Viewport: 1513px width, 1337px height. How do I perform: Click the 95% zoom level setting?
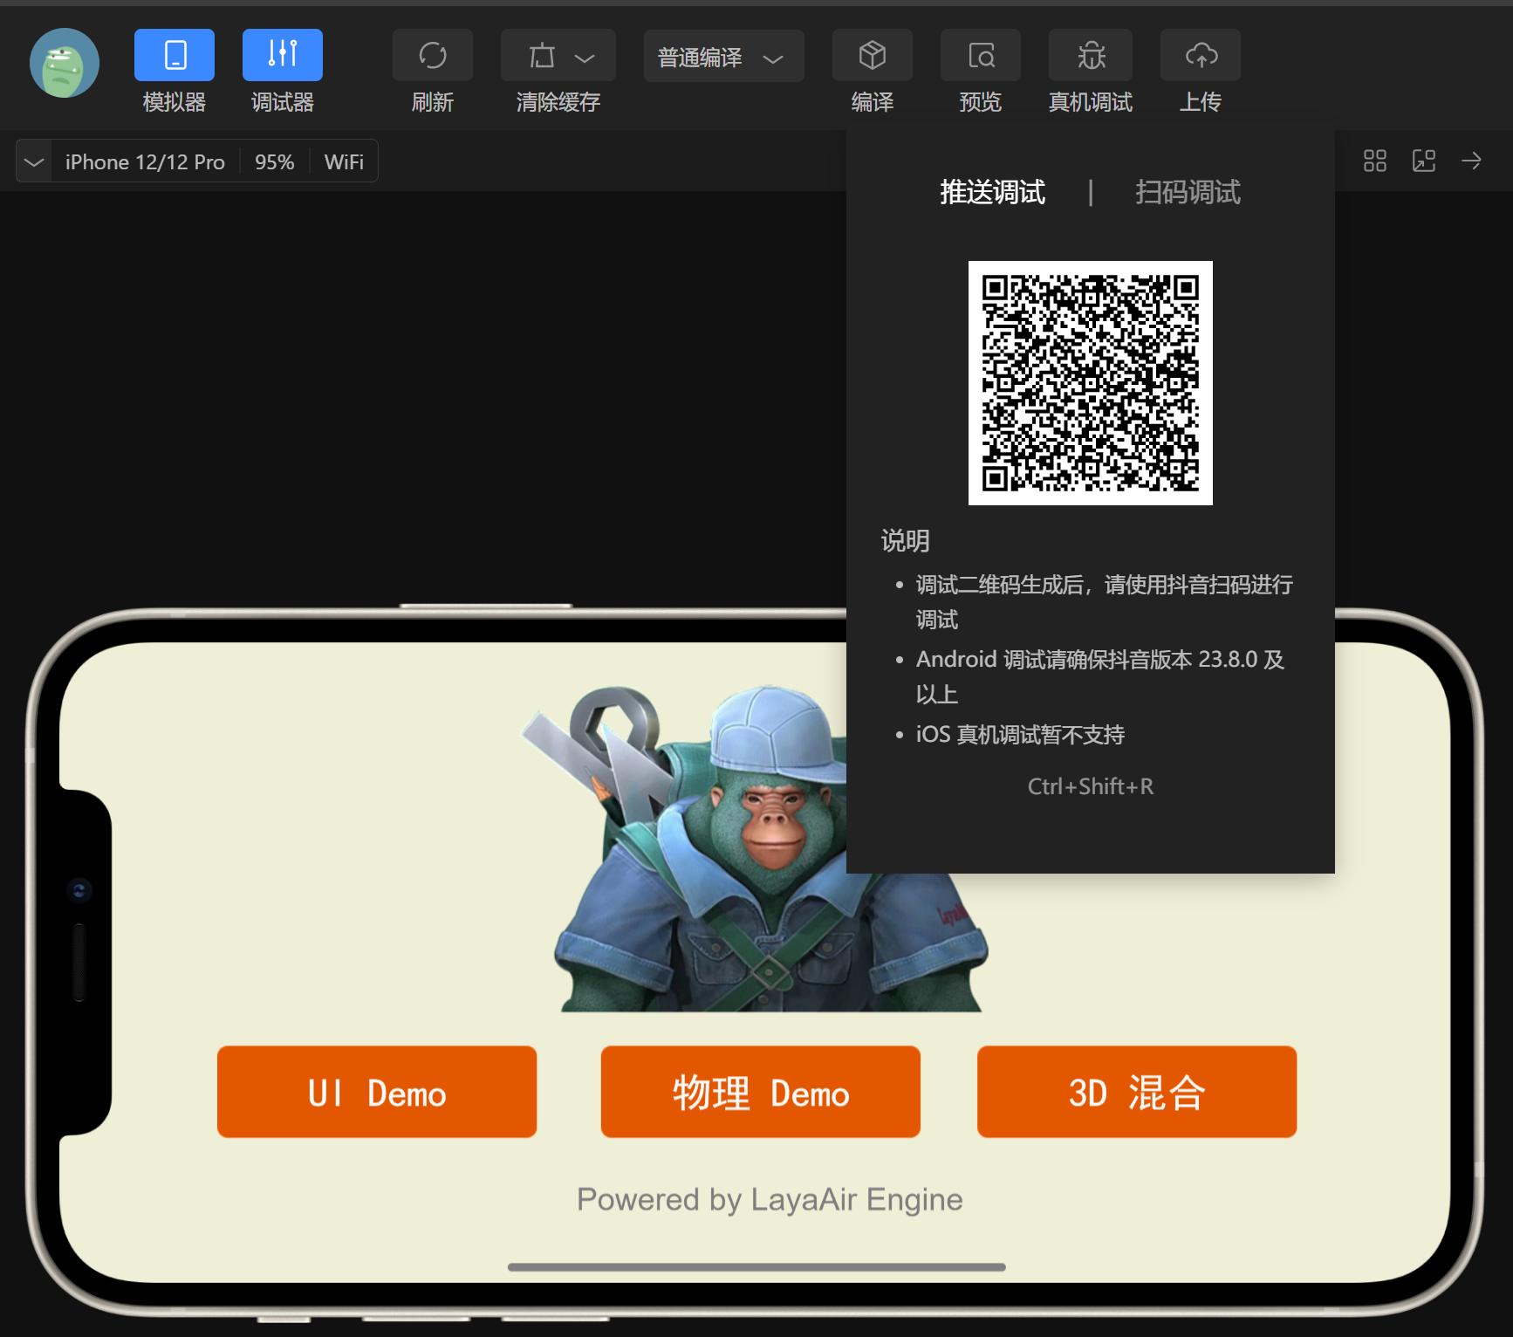(274, 162)
